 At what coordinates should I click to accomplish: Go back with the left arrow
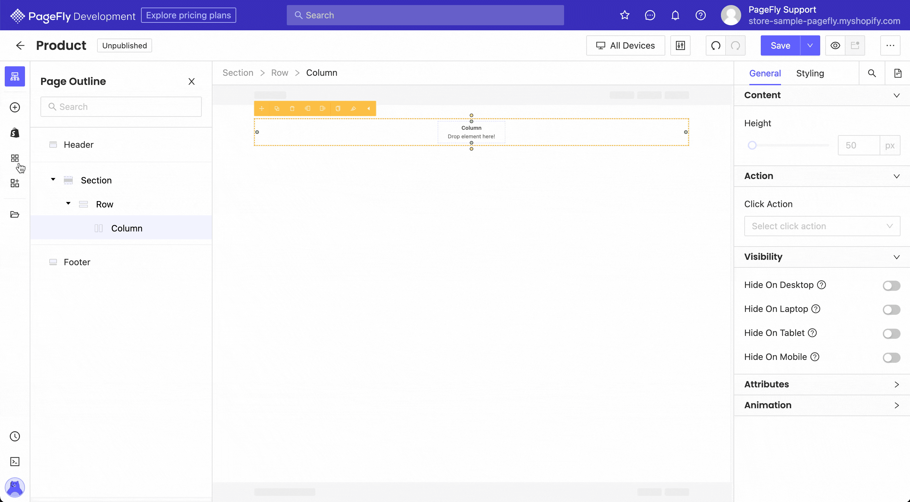click(x=20, y=45)
